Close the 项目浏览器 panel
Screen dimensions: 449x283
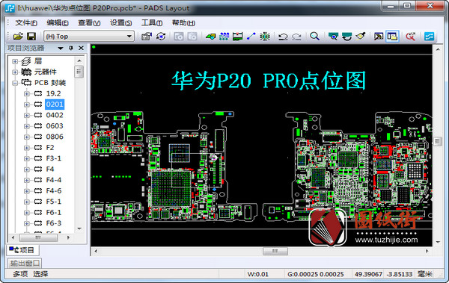click(81, 48)
